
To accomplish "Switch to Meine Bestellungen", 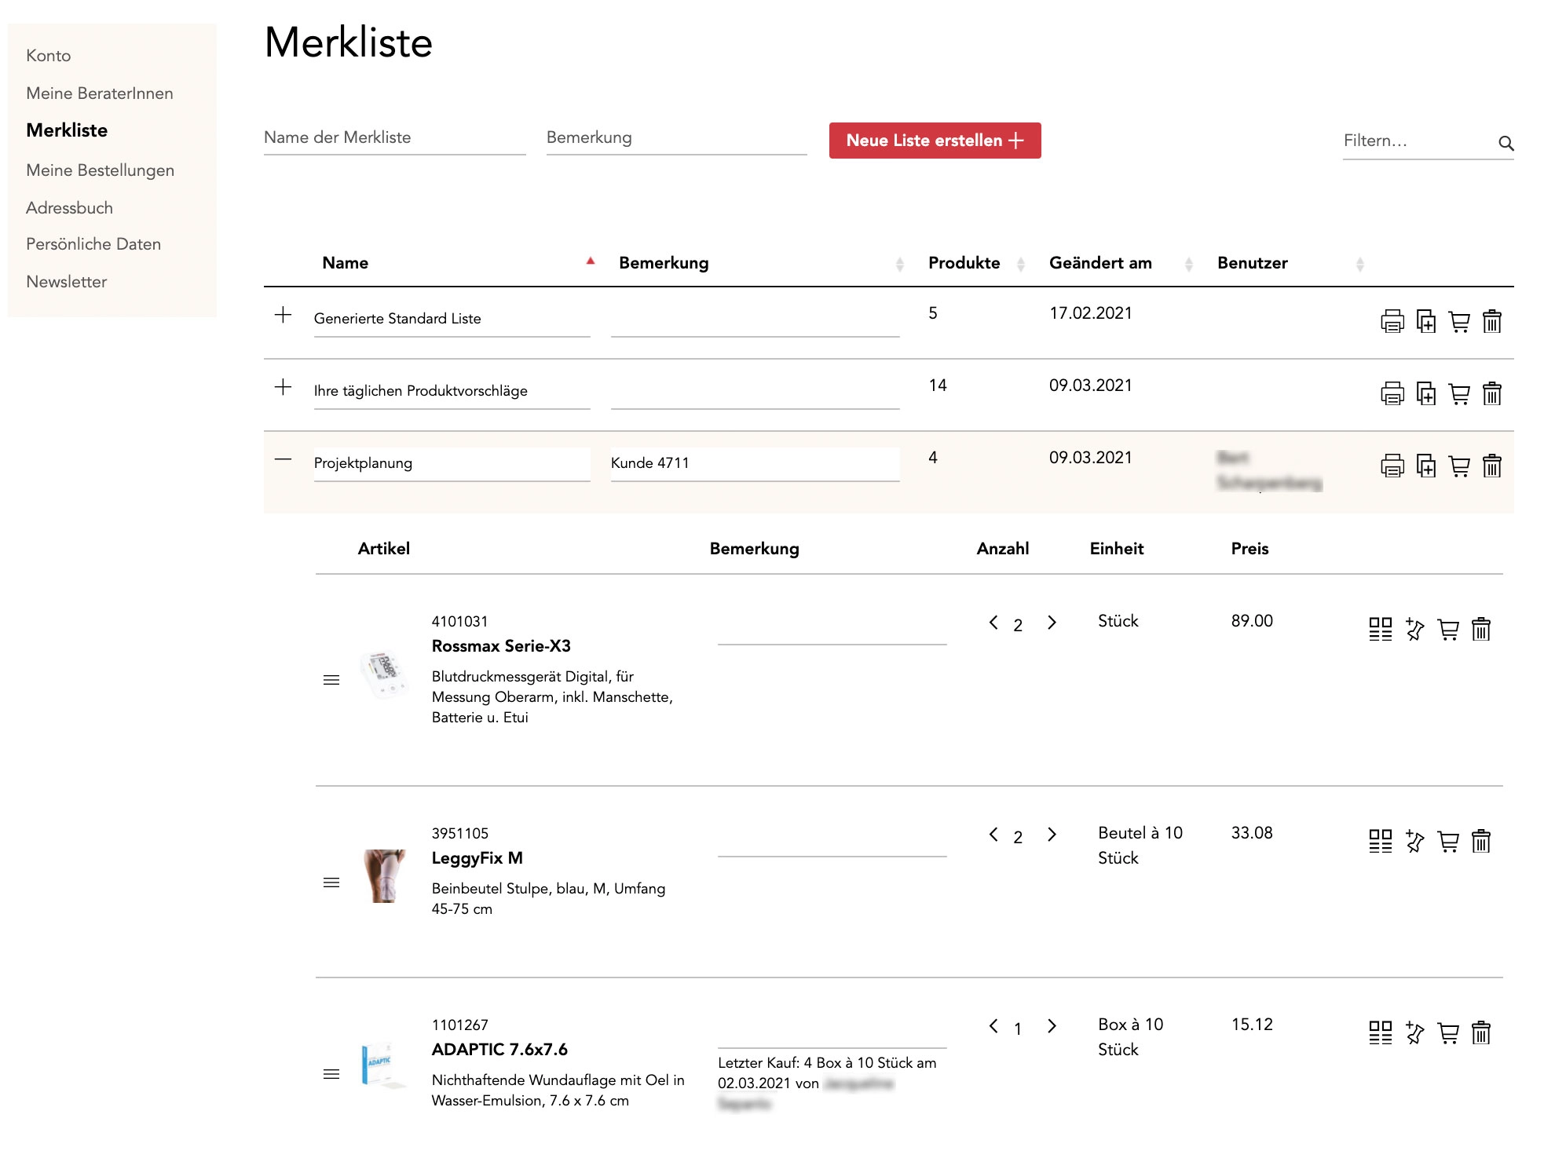I will pyautogui.click(x=101, y=170).
